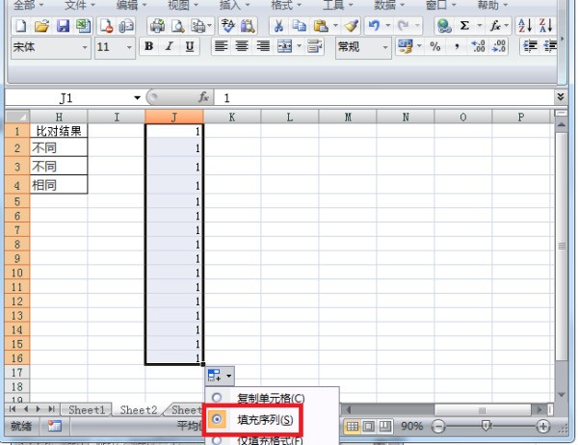Open print preview with magnifier page icon
This screenshot has width=578, height=445.
[x=178, y=26]
